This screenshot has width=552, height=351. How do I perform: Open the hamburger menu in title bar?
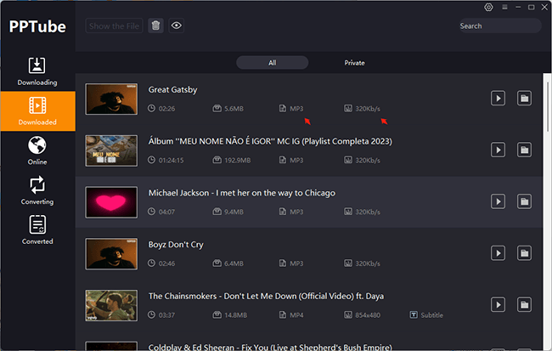504,7
